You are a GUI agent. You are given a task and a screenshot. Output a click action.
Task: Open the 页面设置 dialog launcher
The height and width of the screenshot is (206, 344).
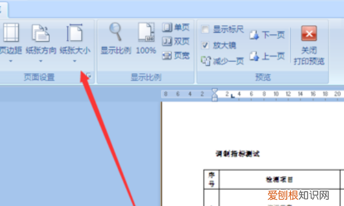point(89,76)
